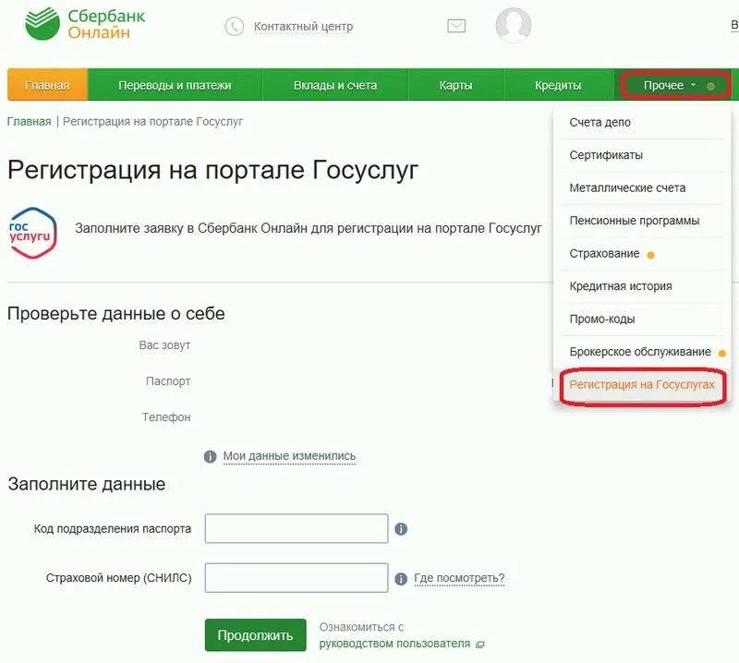The image size is (739, 663).
Task: Click info icon beside Мои данные изменились
Action: tap(210, 456)
